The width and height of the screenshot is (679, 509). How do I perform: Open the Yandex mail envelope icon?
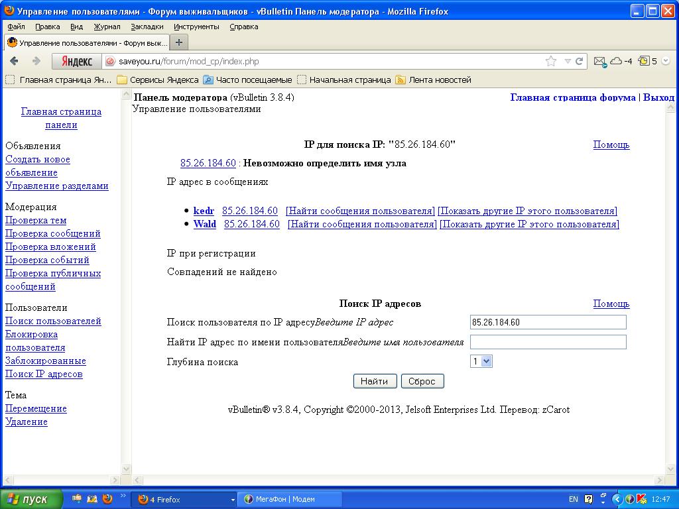pyautogui.click(x=599, y=61)
